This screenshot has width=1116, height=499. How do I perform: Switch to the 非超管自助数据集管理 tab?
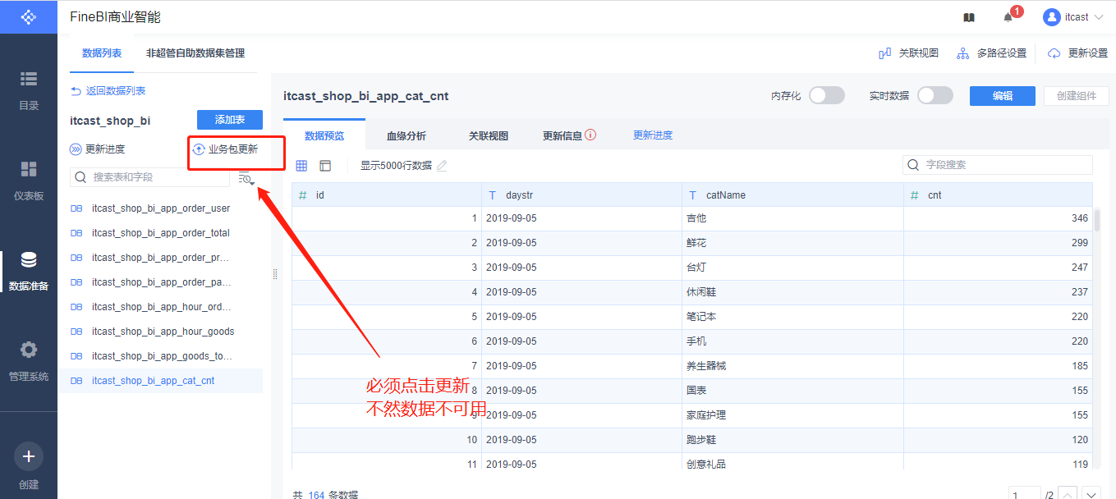pos(195,53)
